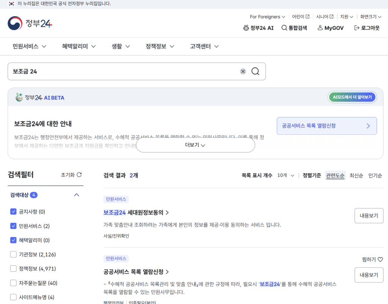
Task: Click the 사실/진위확인 category text
Action: [x=116, y=236]
